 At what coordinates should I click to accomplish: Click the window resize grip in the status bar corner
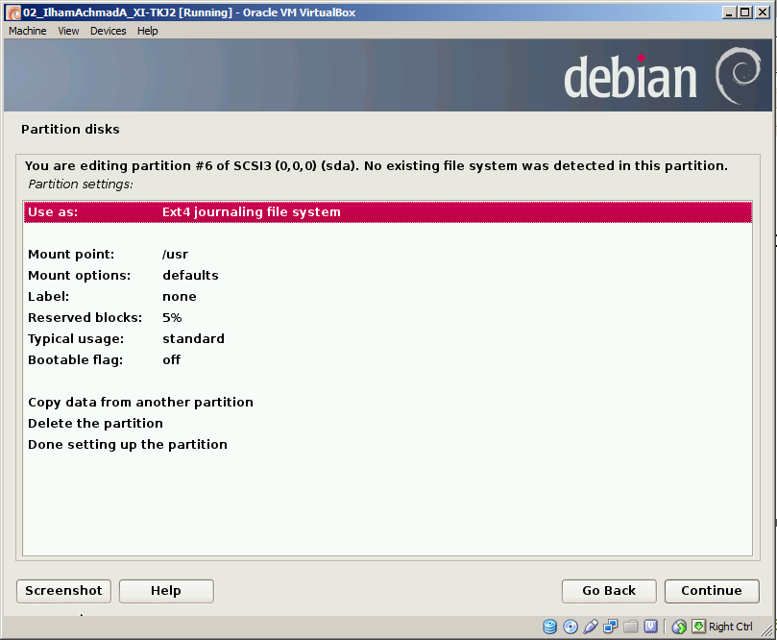tap(766, 630)
